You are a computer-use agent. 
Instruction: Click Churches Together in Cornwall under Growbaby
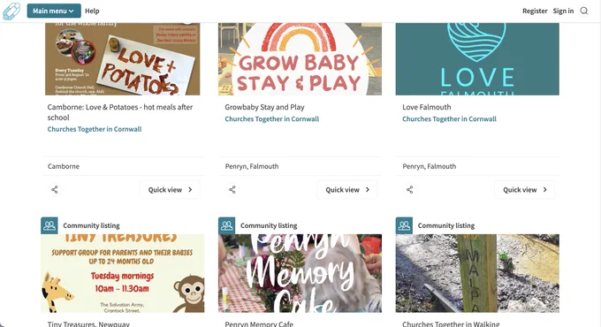tap(271, 118)
